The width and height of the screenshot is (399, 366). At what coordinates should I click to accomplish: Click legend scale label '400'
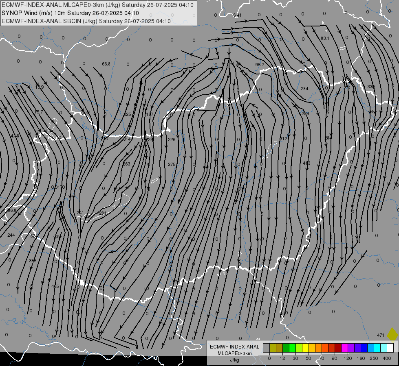click(387, 358)
